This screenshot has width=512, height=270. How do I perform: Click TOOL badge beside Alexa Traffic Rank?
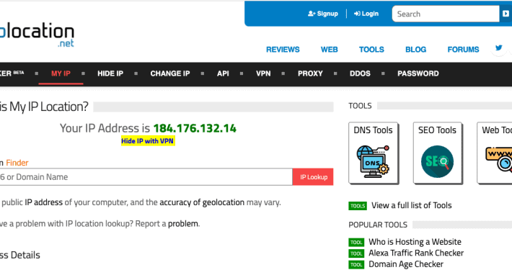pyautogui.click(x=356, y=253)
